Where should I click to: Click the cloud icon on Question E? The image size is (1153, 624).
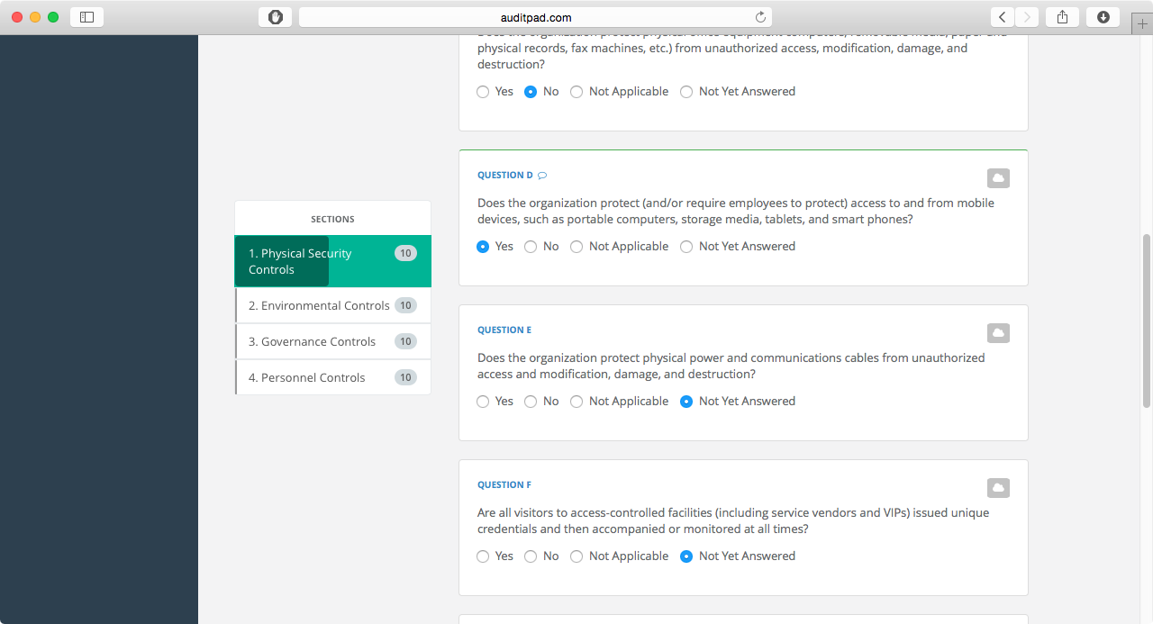pyautogui.click(x=998, y=333)
